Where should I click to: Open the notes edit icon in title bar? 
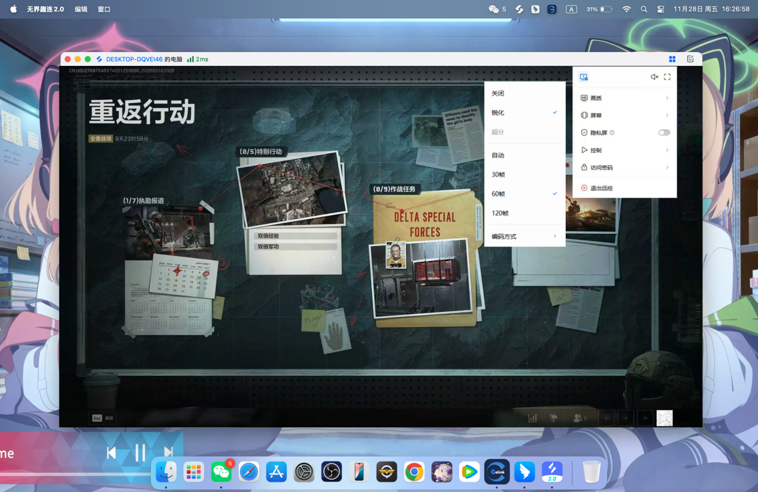click(690, 59)
